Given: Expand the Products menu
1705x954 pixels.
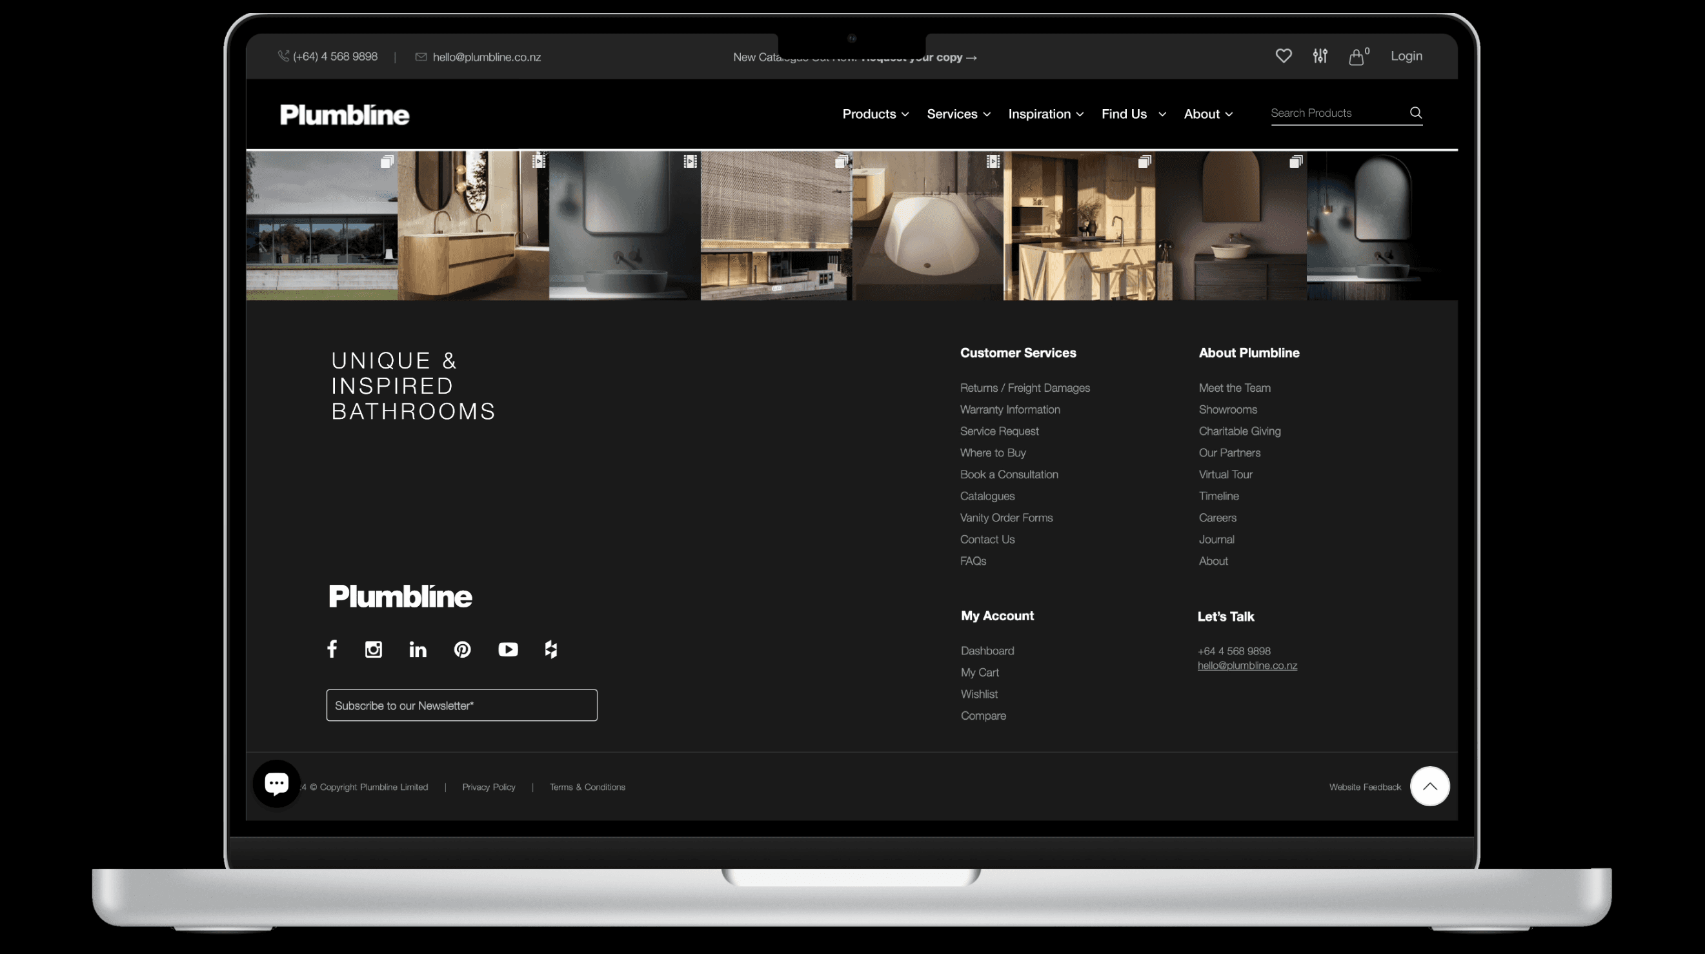Looking at the screenshot, I should [x=875, y=114].
